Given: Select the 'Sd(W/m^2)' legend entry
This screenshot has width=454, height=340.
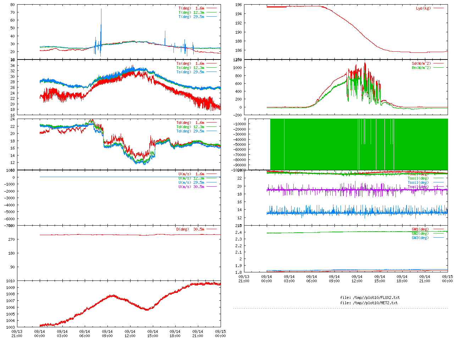Looking at the screenshot, I should coord(421,64).
